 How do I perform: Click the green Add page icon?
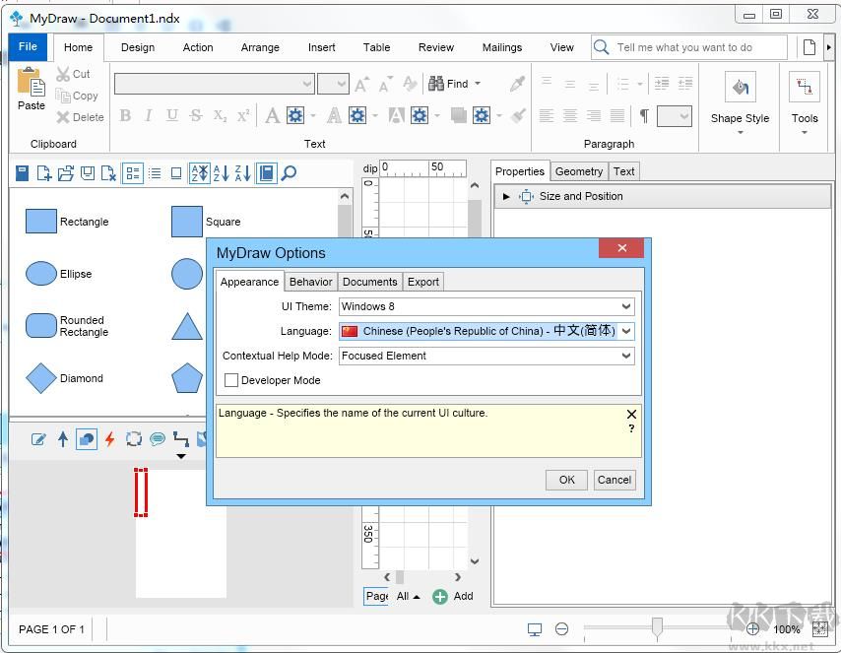(x=440, y=596)
